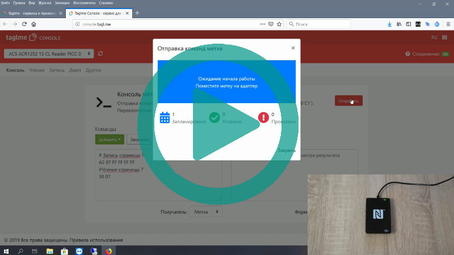The image size is (454, 255).
Task: Open Firefox downloads arrow icon
Action: (x=389, y=24)
